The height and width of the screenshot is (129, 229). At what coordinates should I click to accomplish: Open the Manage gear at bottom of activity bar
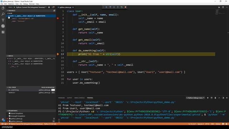3,120
